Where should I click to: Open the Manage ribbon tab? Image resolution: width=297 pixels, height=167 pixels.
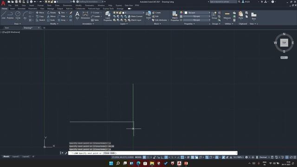(51, 9)
